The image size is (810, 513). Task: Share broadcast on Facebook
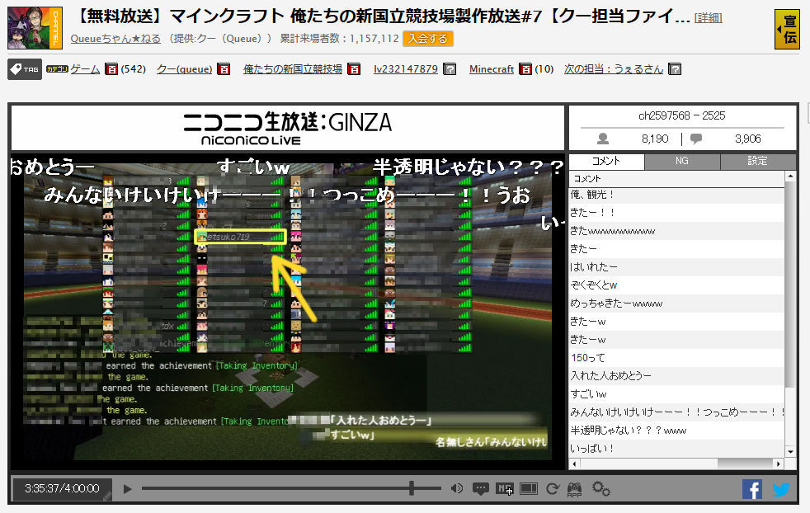(752, 489)
